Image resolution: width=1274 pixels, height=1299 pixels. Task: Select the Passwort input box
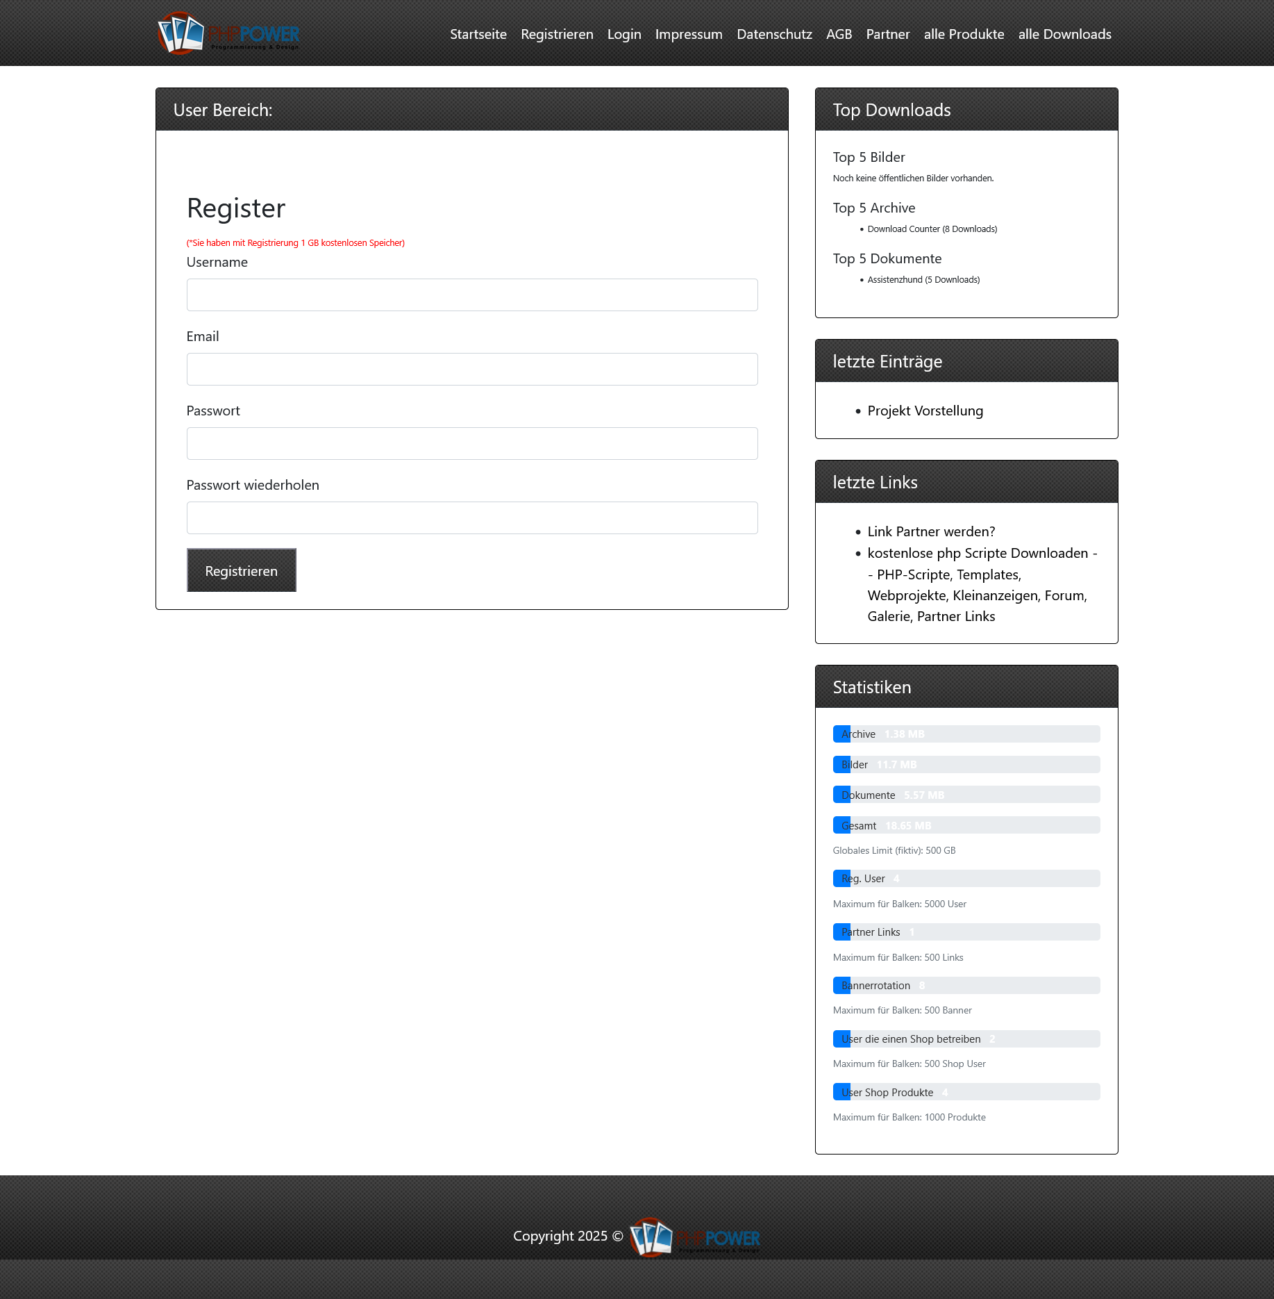tap(471, 444)
